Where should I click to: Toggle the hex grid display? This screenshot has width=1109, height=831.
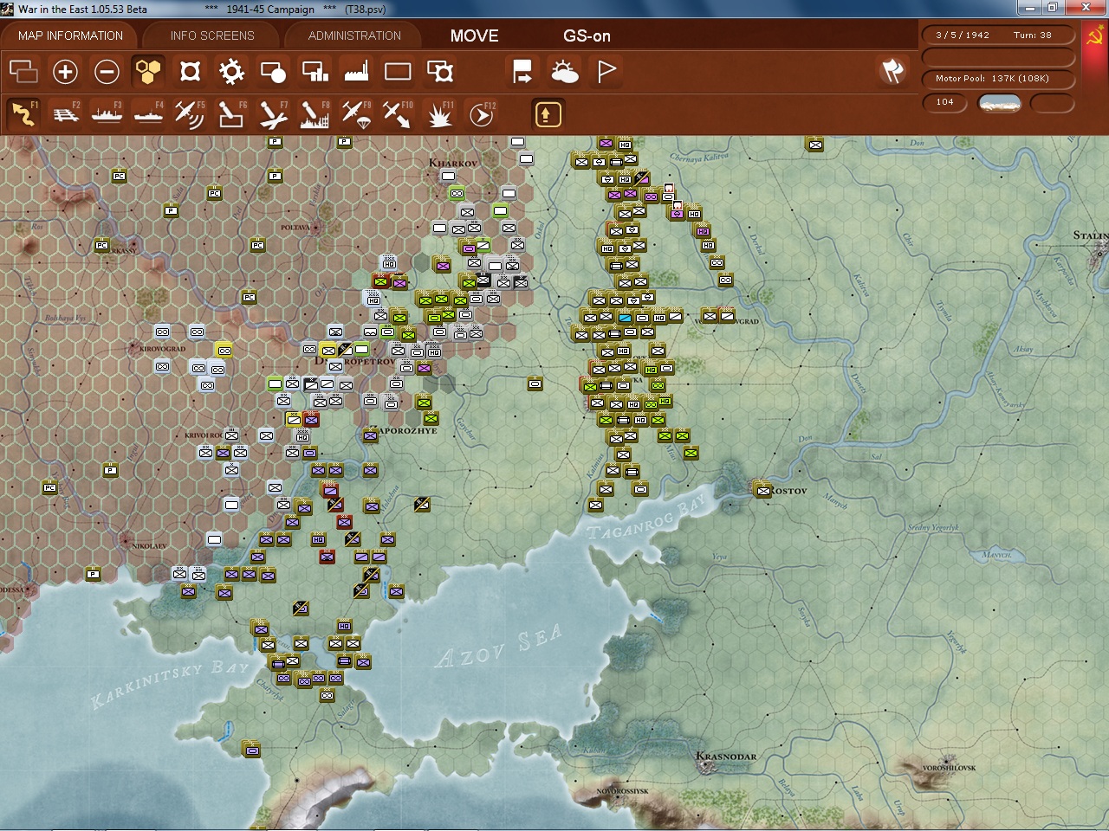[x=148, y=71]
